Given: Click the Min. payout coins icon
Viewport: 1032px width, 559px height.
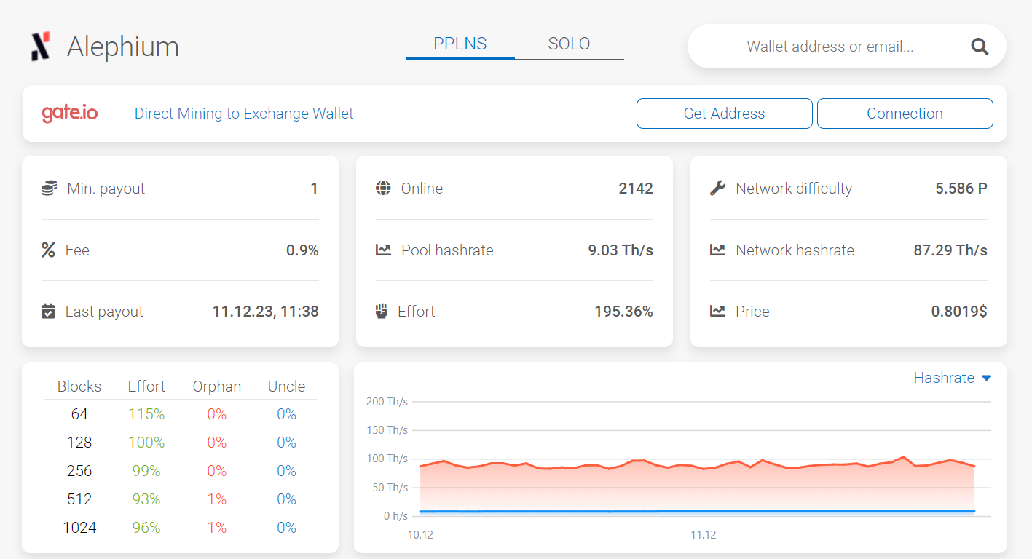Looking at the screenshot, I should (x=48, y=188).
